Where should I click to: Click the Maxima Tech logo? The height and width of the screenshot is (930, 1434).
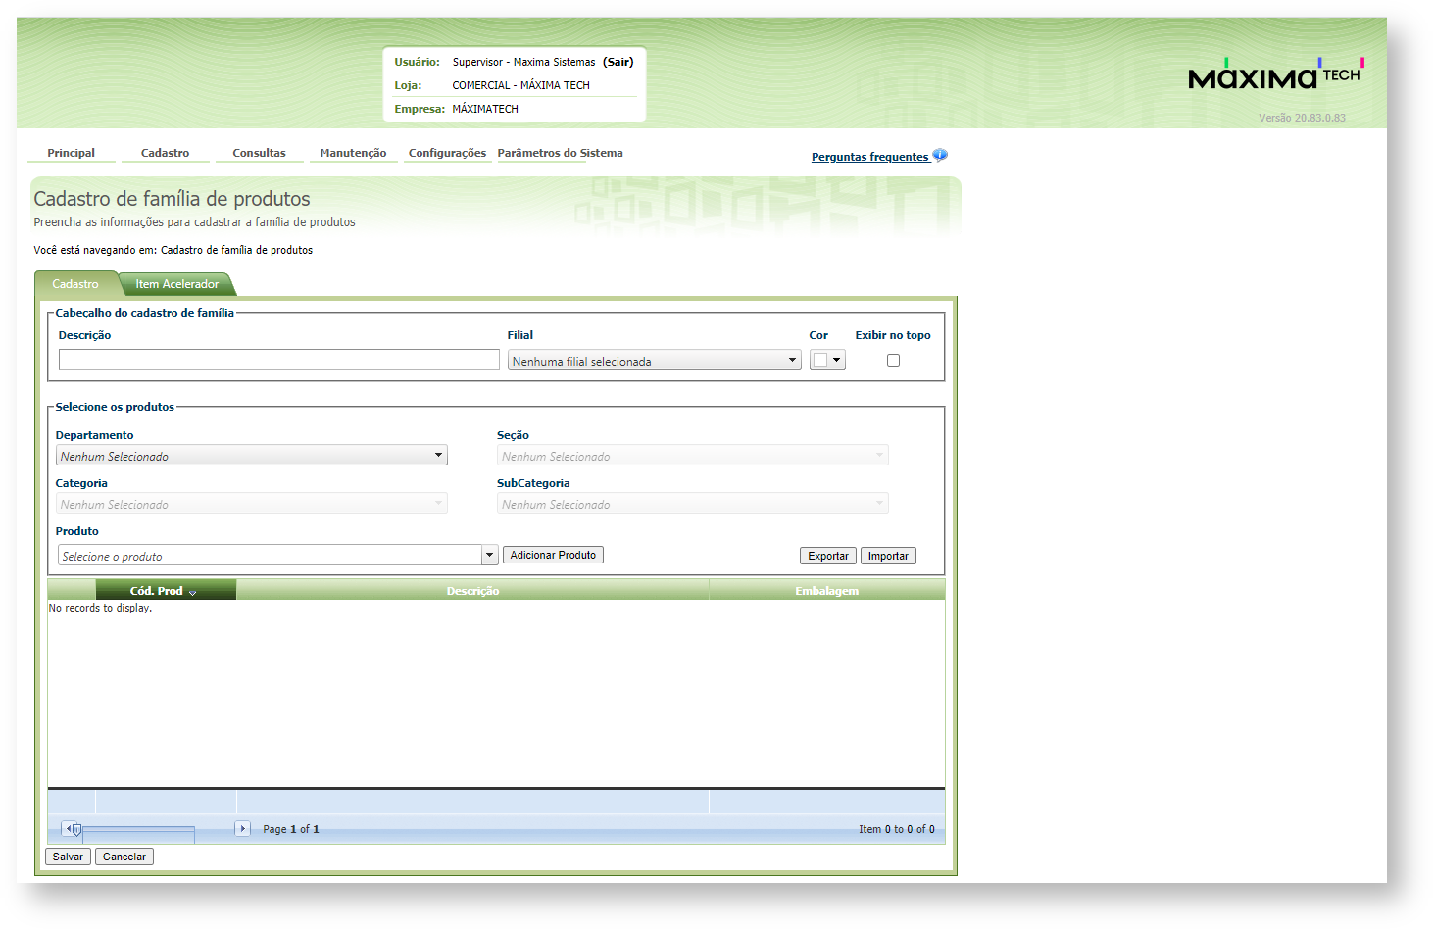pyautogui.click(x=1275, y=74)
